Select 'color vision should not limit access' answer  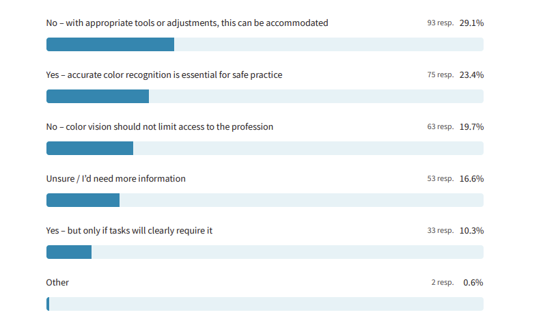[159, 127]
